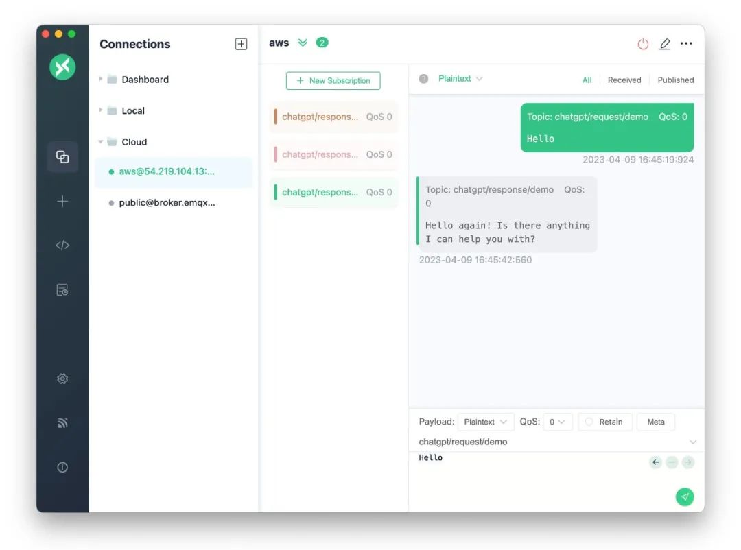Select the orange chatgpt/respons subscription

click(x=333, y=117)
